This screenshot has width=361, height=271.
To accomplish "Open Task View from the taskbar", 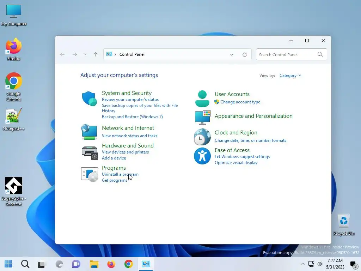I will (42, 264).
